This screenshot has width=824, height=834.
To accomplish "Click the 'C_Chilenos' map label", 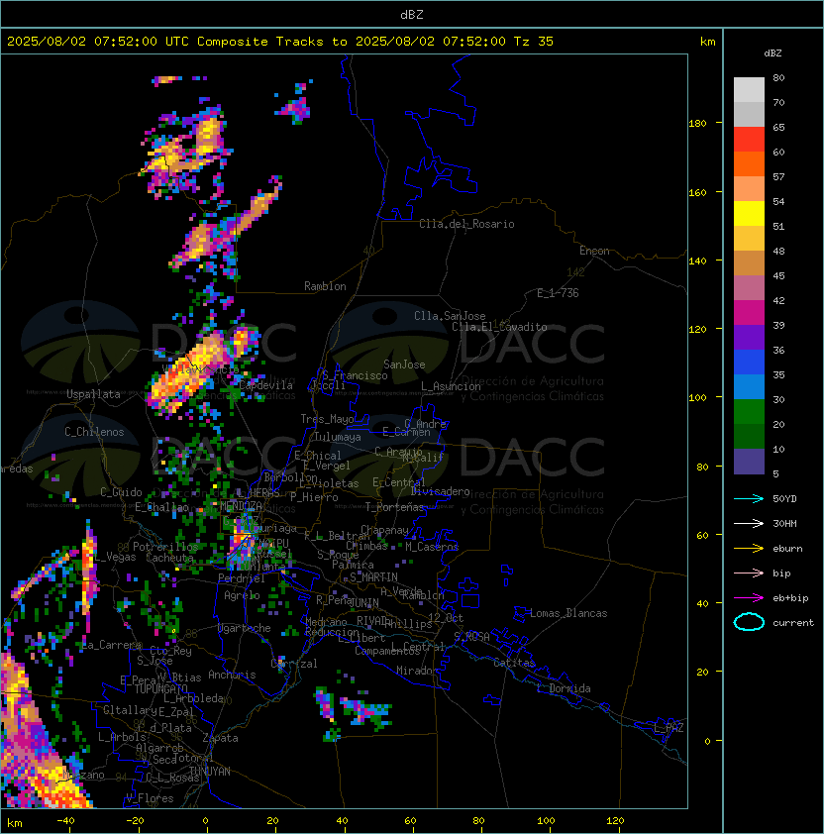I will tap(94, 432).
